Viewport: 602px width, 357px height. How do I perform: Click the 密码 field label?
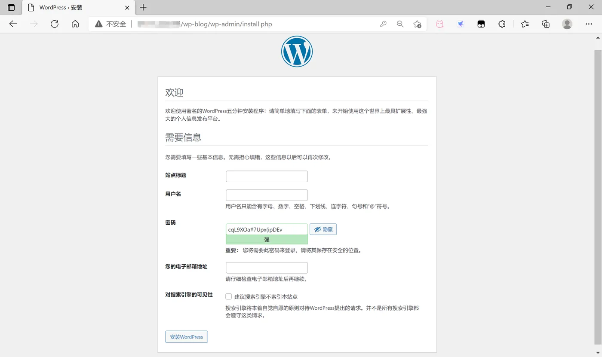(171, 223)
